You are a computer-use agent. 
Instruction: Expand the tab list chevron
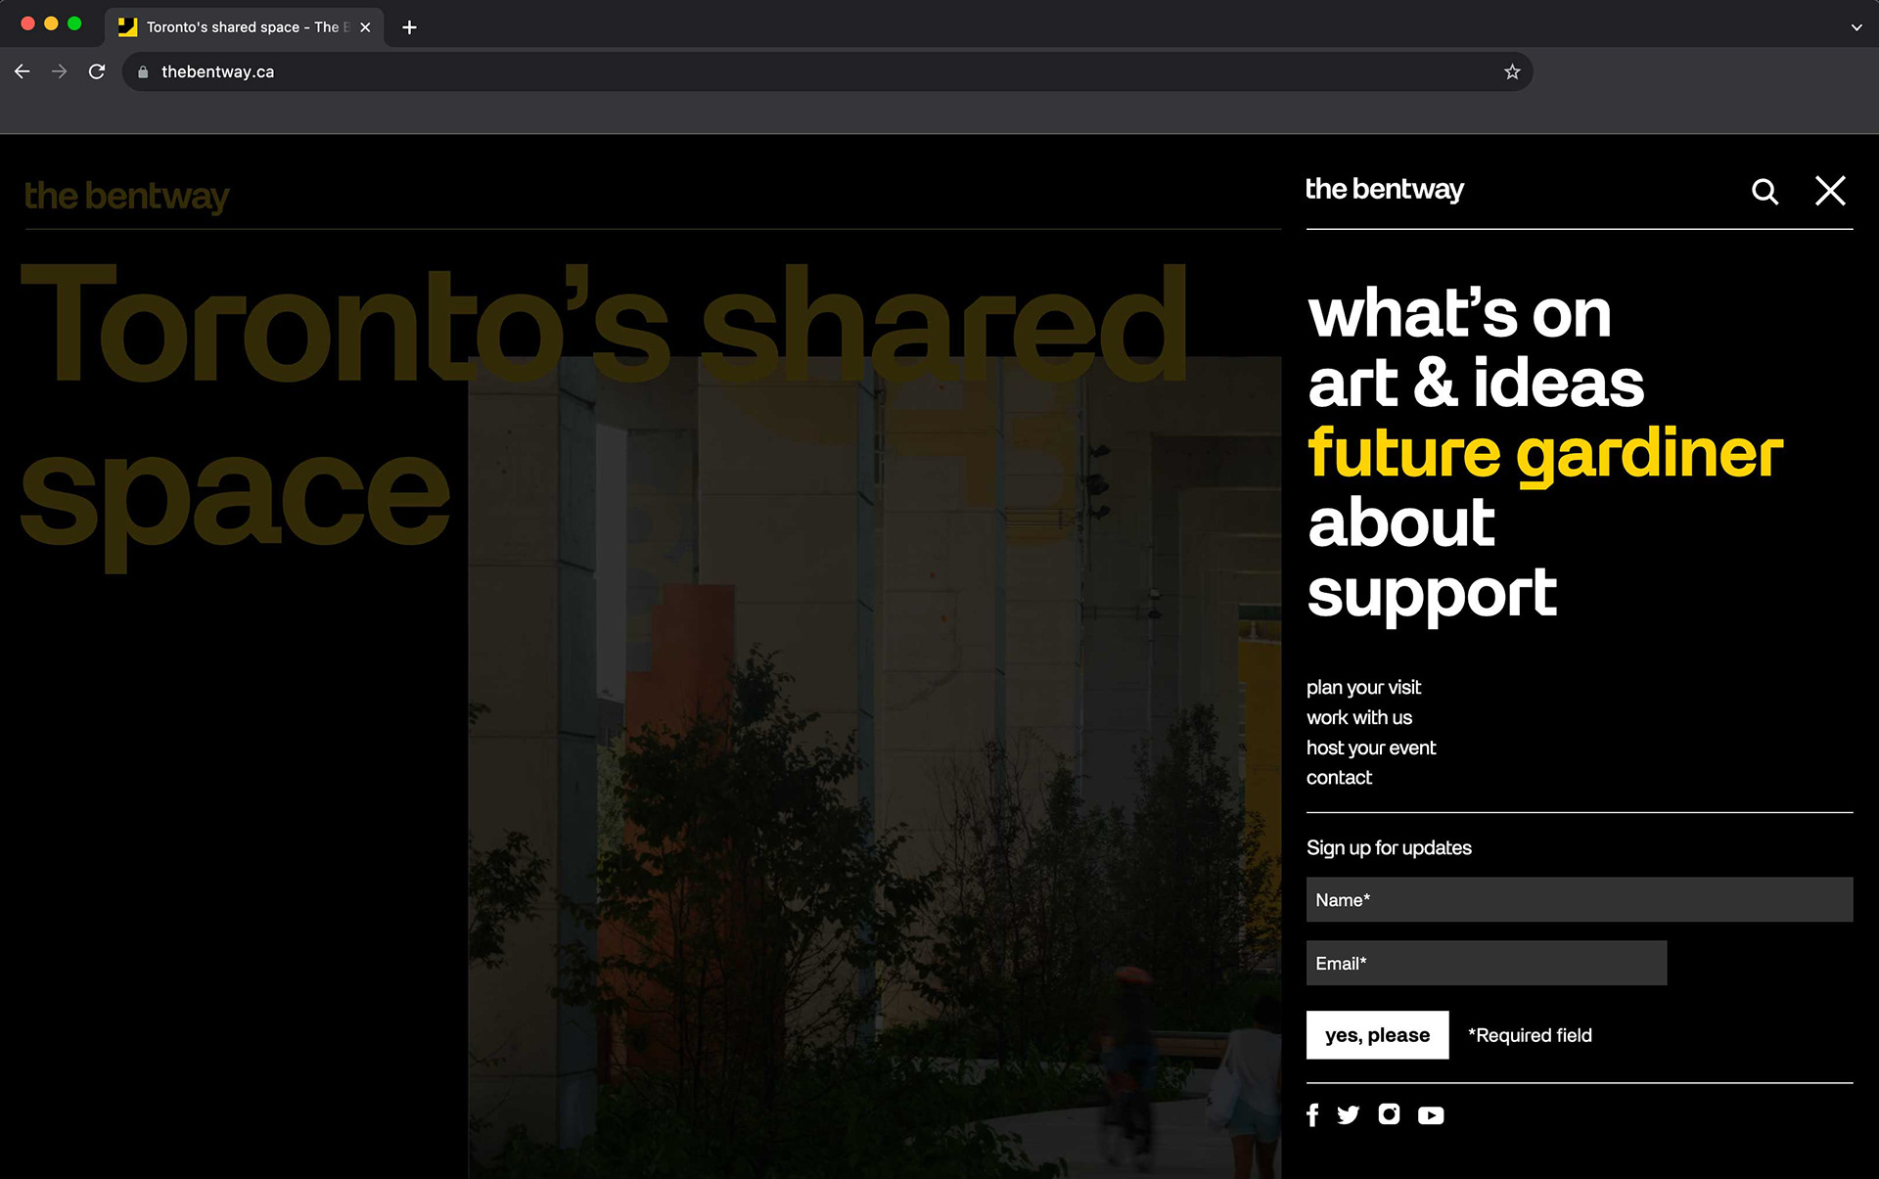1856,27
